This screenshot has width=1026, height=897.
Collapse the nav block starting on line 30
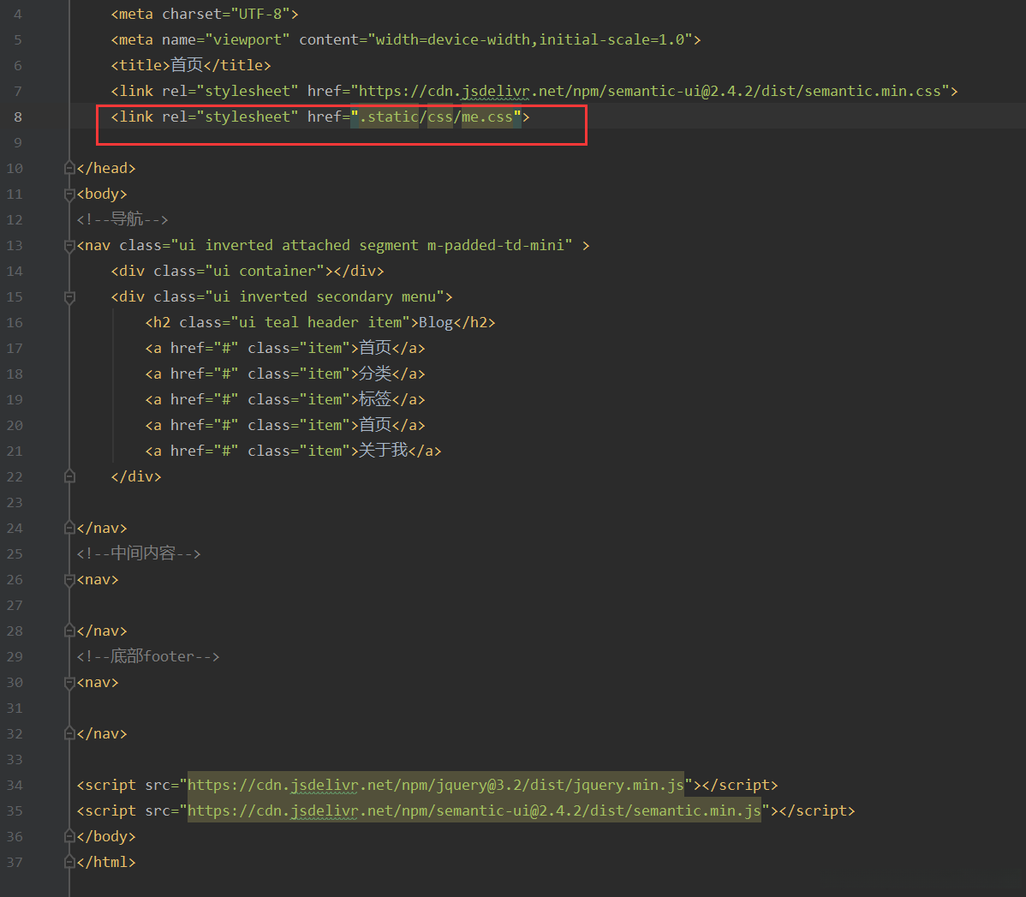70,683
